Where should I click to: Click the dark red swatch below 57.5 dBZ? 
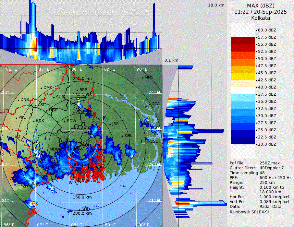pyautogui.click(x=243, y=41)
